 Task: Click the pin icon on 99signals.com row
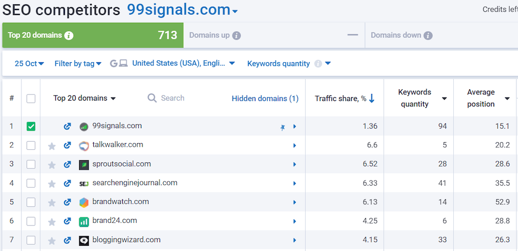point(282,127)
